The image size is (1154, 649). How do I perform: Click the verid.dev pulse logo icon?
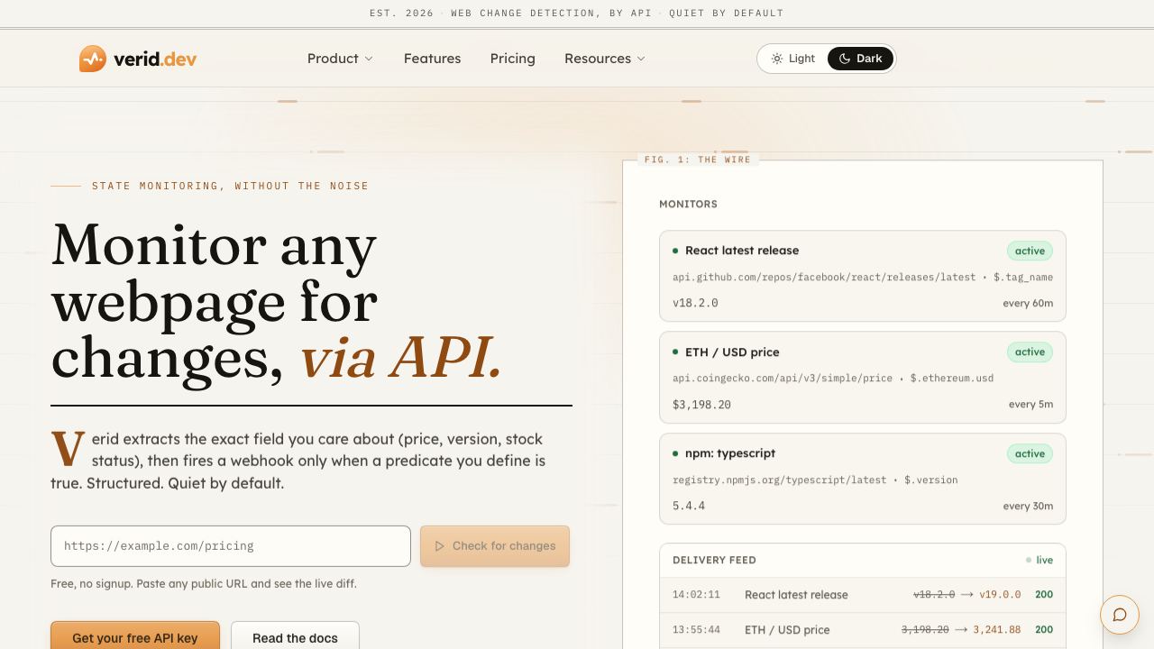pos(93,59)
